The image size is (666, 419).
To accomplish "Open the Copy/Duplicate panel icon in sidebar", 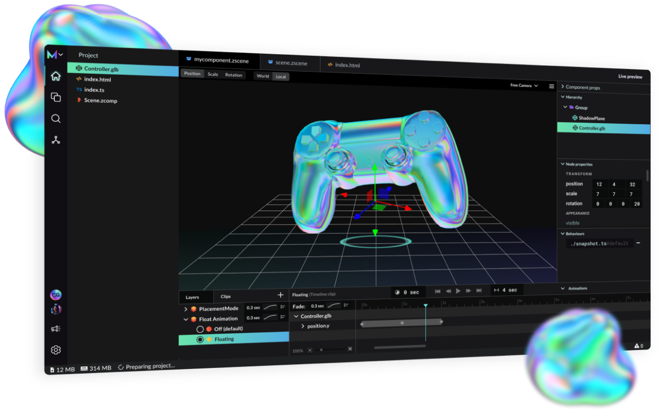I will [x=56, y=97].
